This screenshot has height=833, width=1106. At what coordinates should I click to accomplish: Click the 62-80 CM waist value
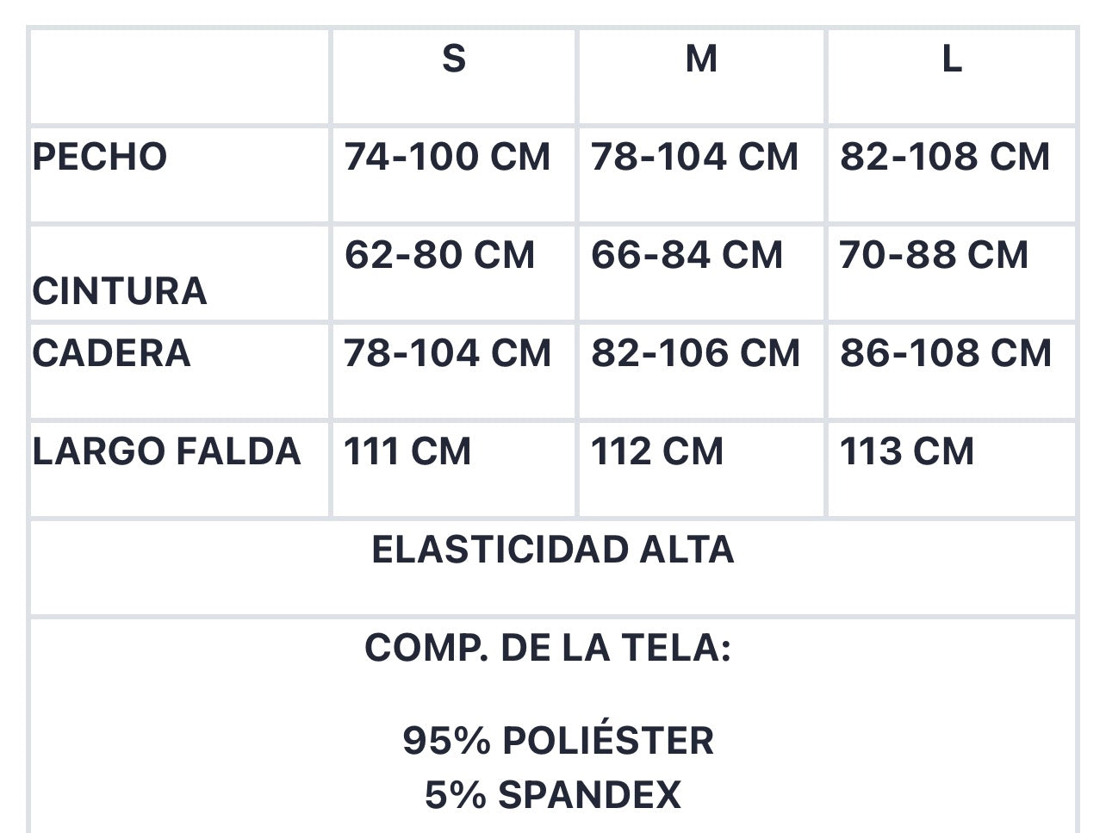440,256
